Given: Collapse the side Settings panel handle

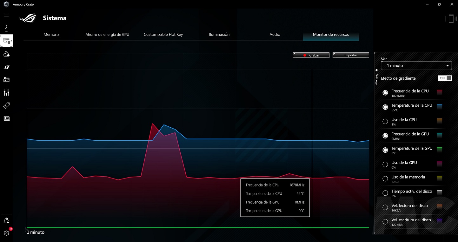Looking at the screenshot, I should (377, 76).
